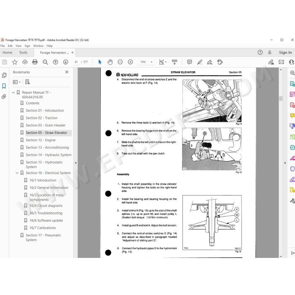
Task: Click the Save file icon
Action: [5, 62]
